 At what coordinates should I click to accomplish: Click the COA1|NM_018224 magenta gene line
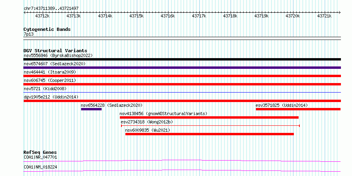182,171
